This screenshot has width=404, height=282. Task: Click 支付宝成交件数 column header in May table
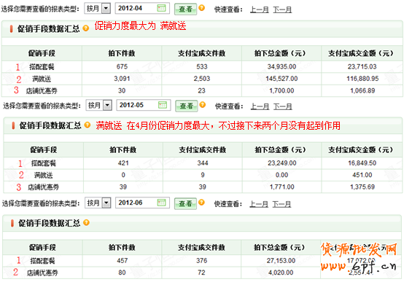point(203,150)
